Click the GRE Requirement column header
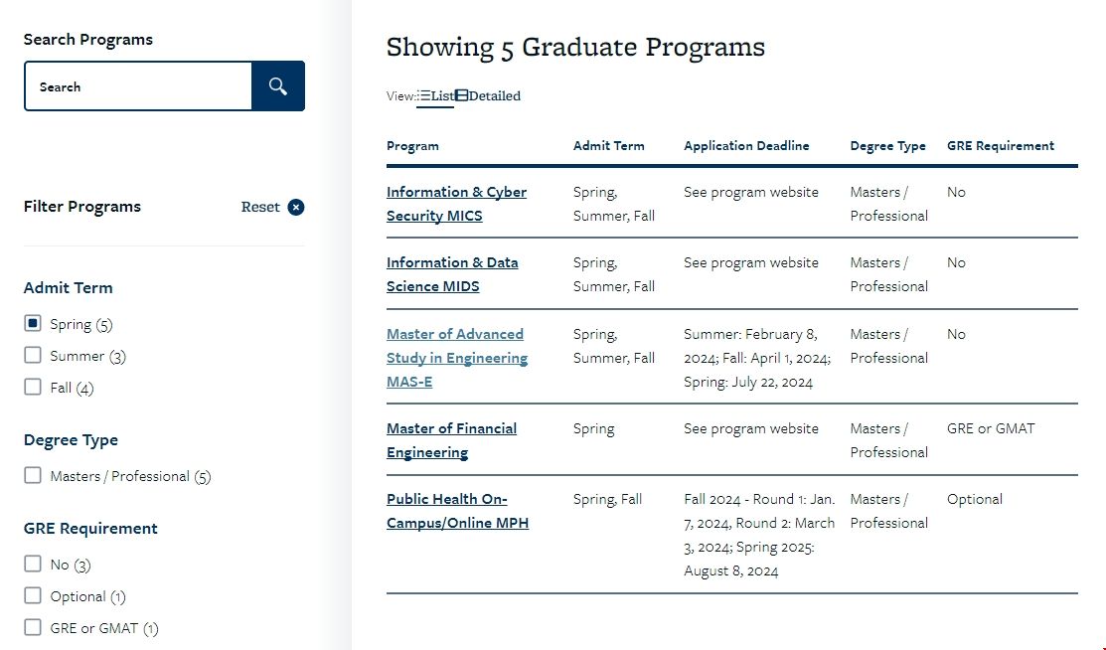Image resolution: width=1106 pixels, height=650 pixels. 1000,145
